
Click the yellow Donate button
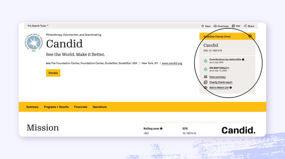(53, 73)
